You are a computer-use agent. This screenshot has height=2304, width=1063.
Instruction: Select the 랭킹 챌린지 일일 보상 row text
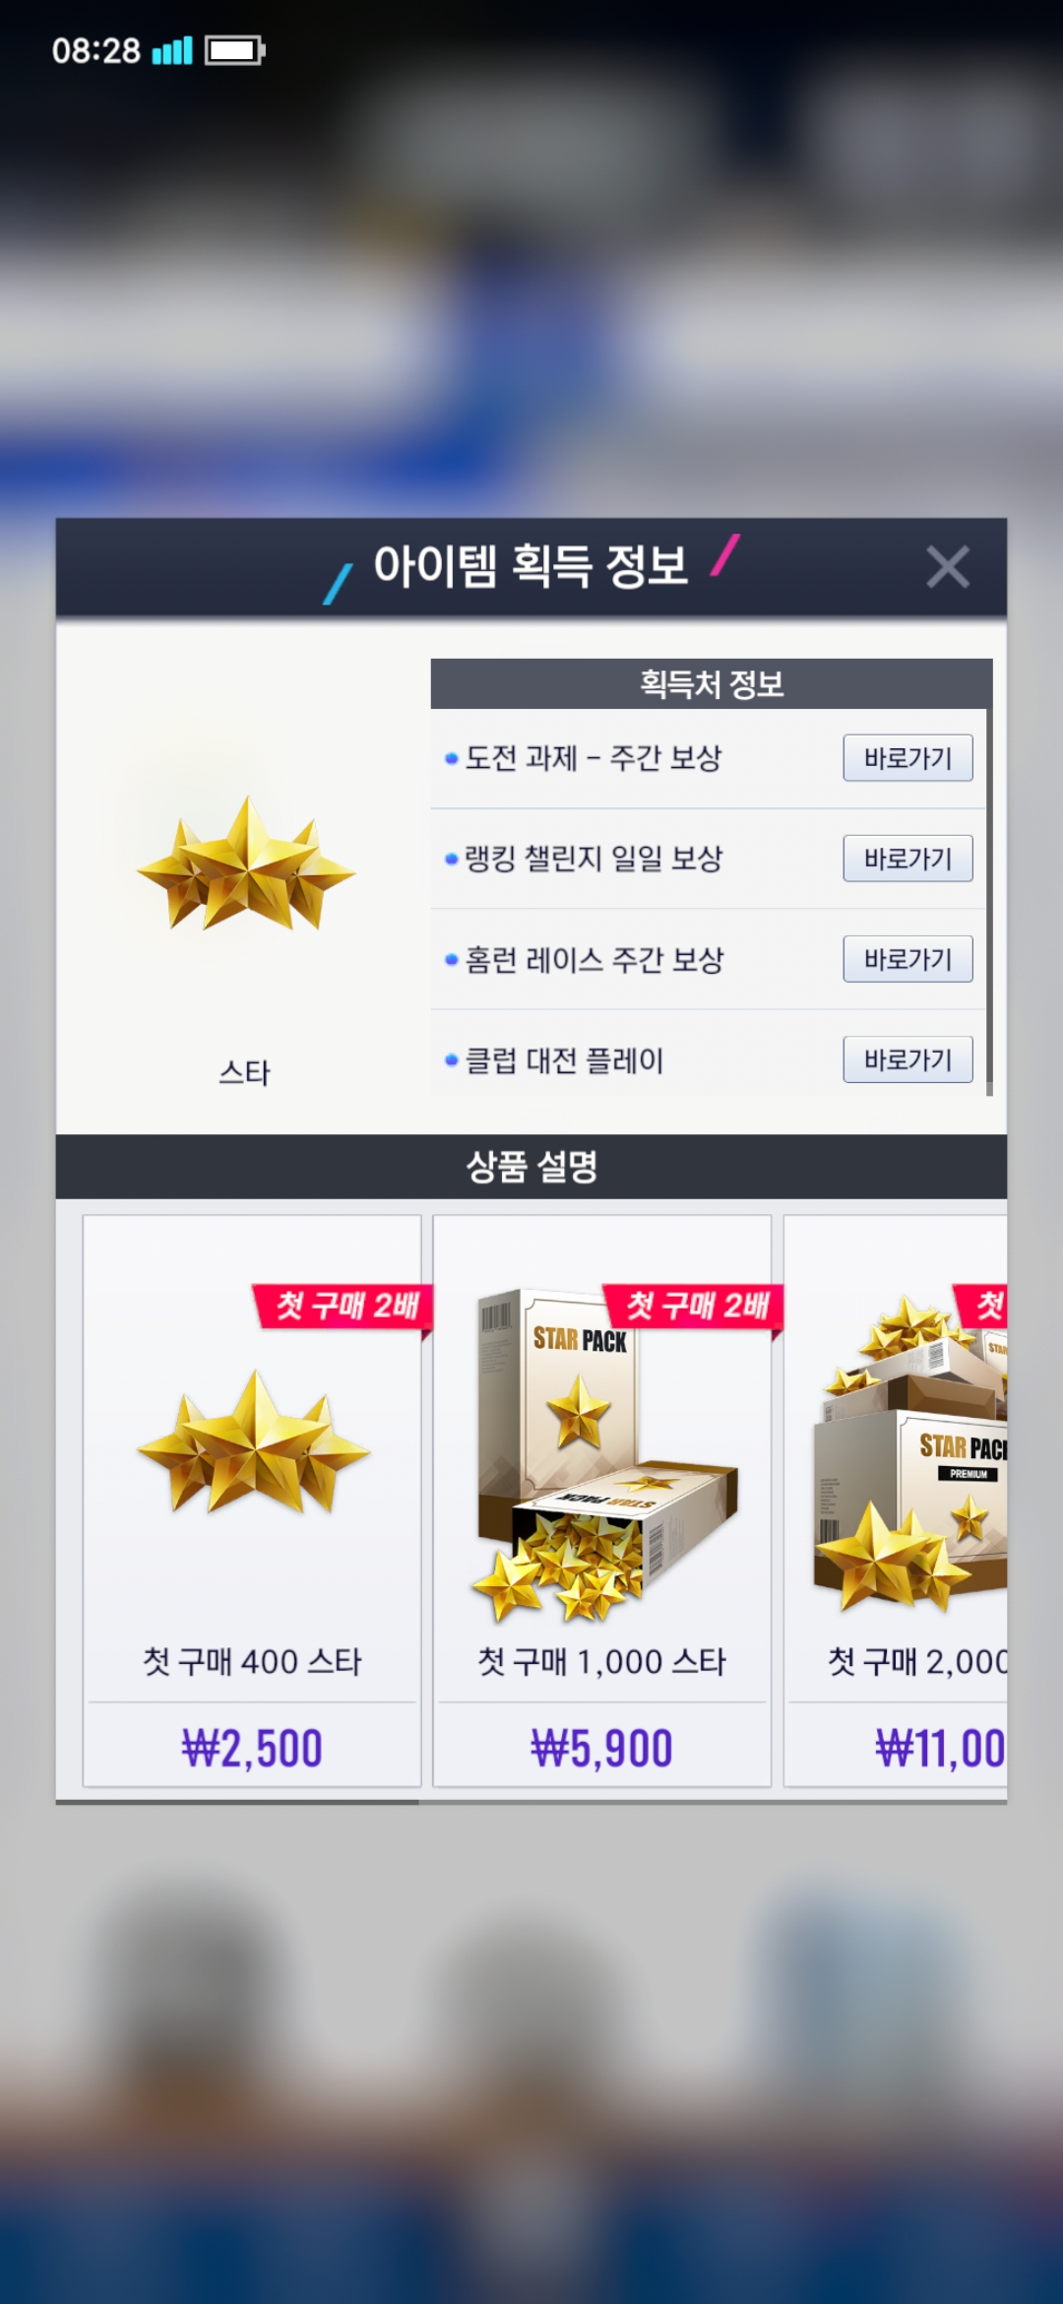point(594,859)
